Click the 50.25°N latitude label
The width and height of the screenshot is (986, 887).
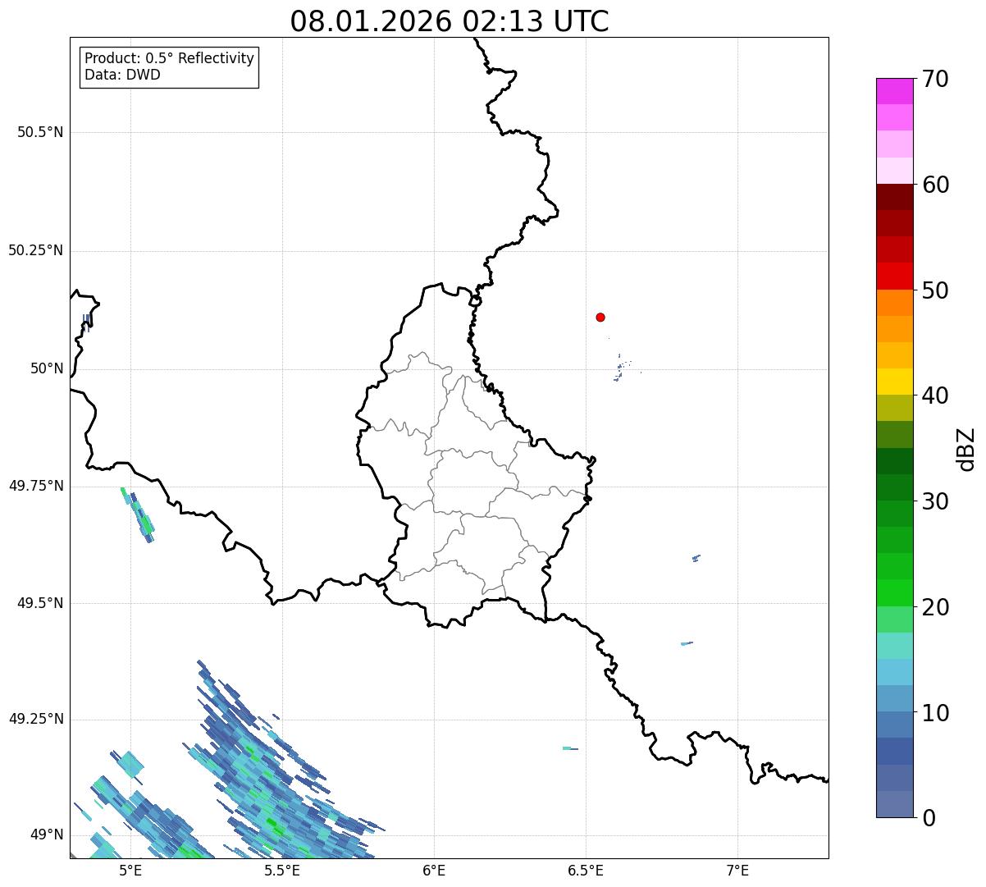tap(35, 250)
